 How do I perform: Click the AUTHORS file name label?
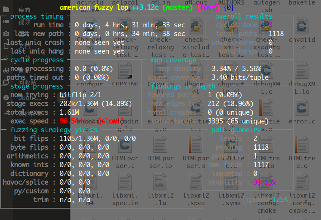coord(231,2)
